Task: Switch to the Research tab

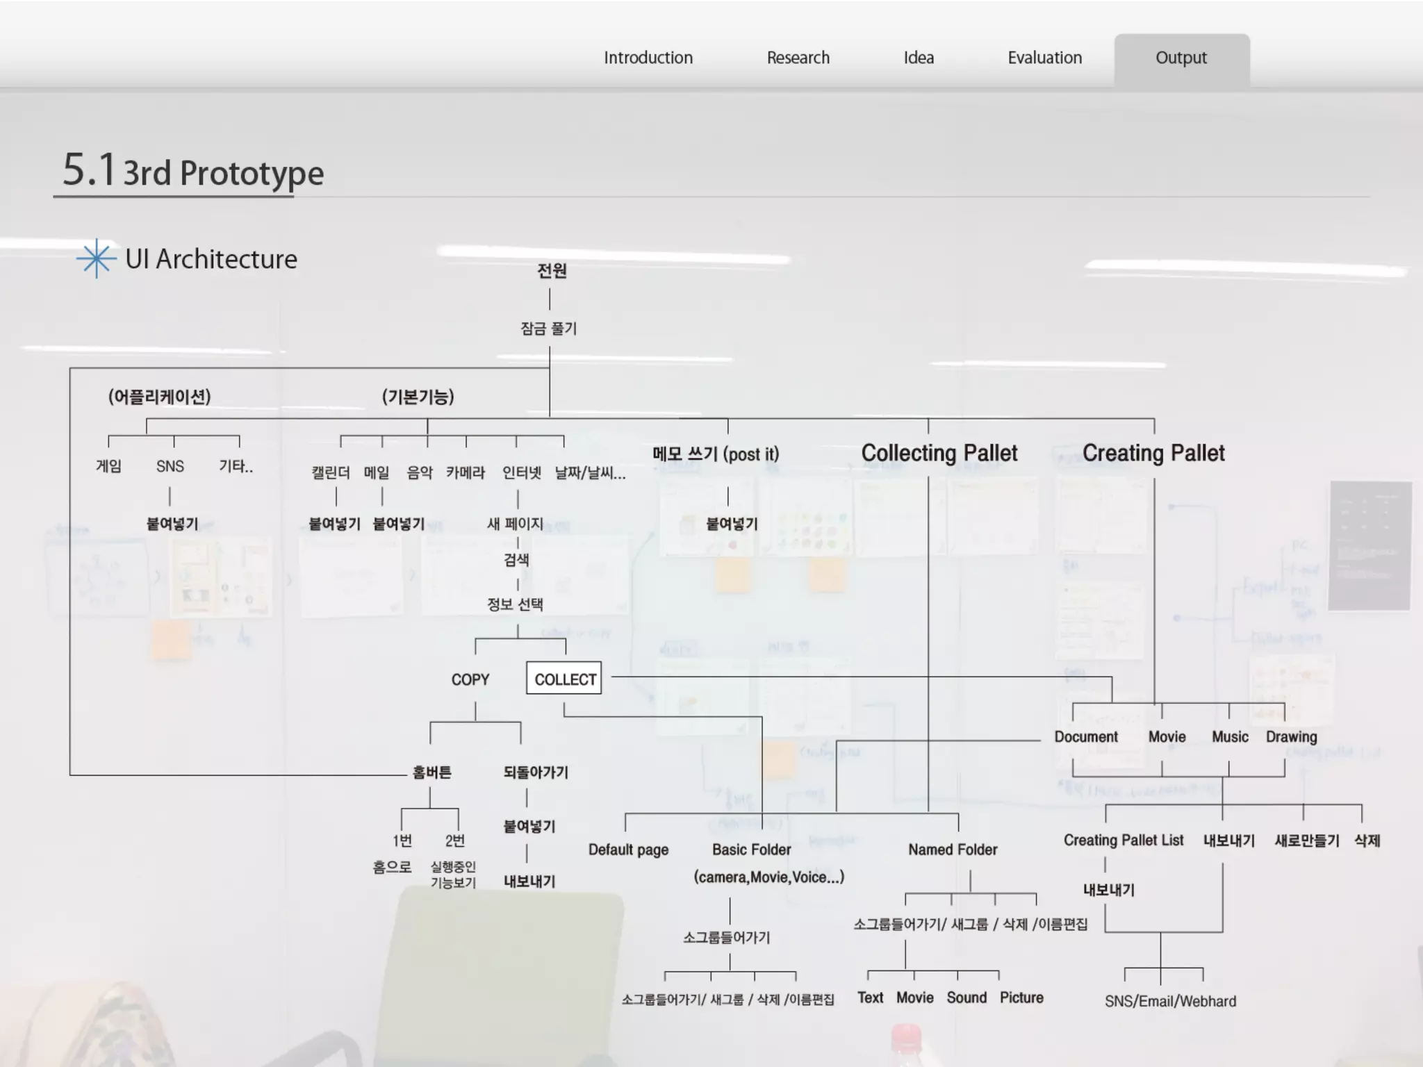Action: 798,58
